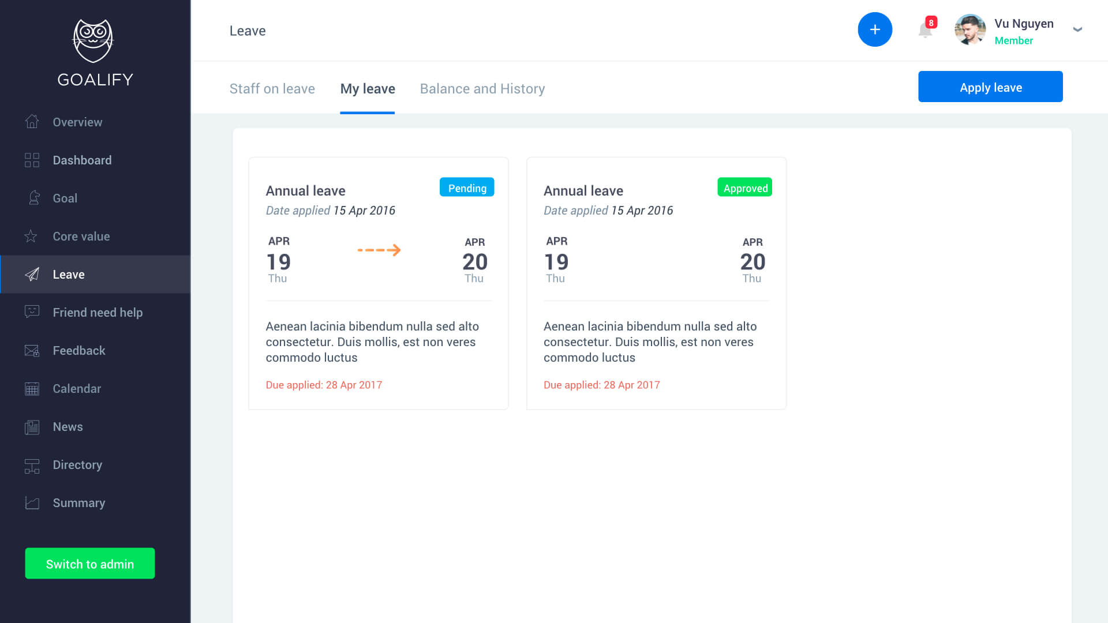Open the Directory org-chart icon
The image size is (1108, 623).
(32, 465)
